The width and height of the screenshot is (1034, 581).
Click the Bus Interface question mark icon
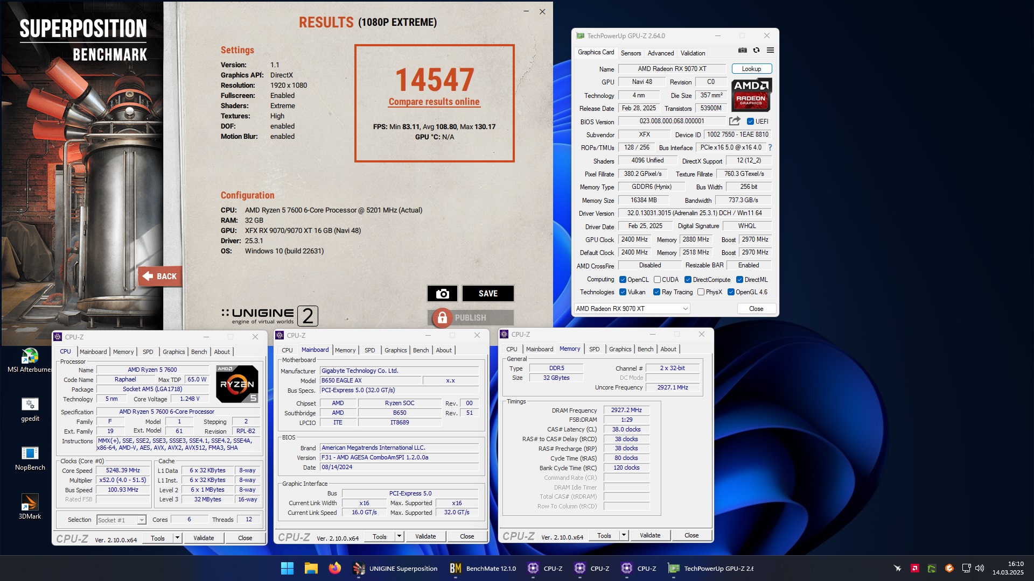pyautogui.click(x=770, y=147)
